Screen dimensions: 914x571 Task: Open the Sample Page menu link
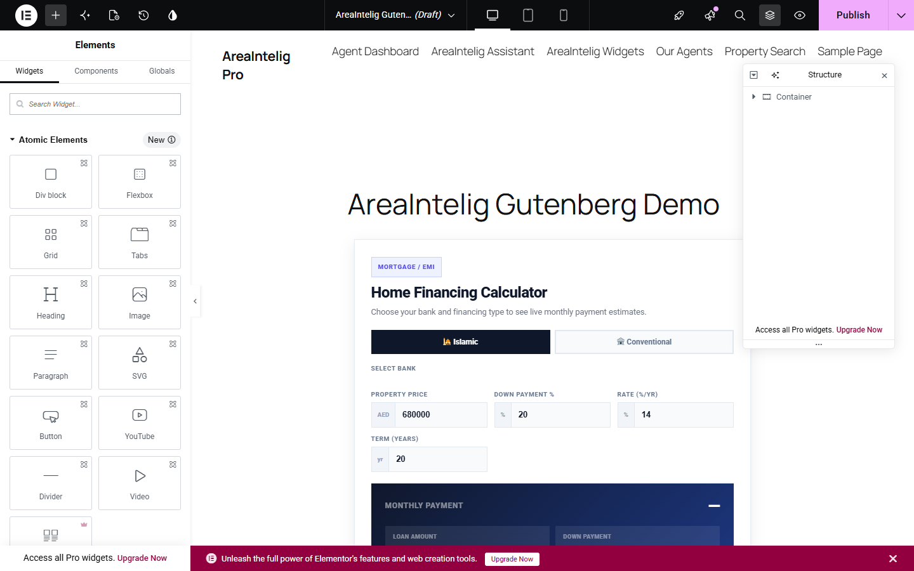click(x=850, y=51)
